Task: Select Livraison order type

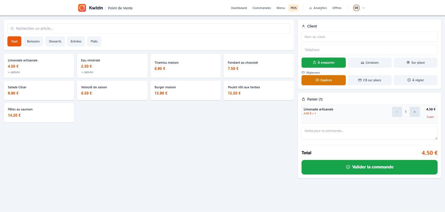Action: (x=370, y=63)
